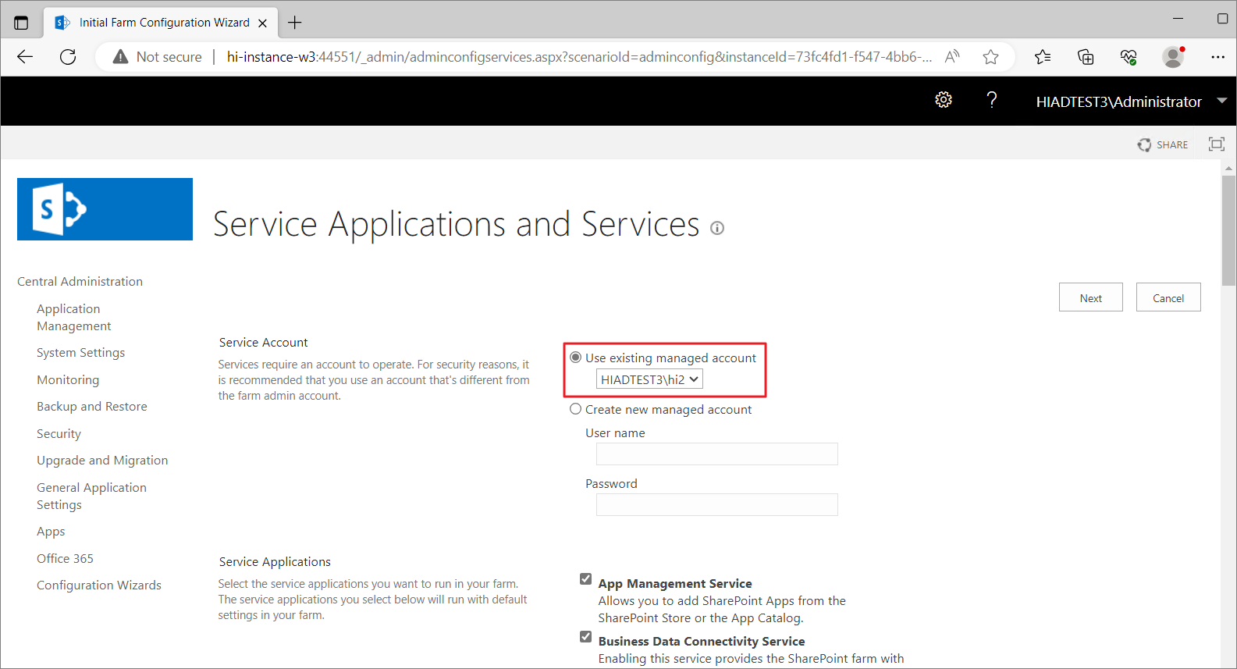Open Office 365 in sidebar
Image resolution: width=1237 pixels, height=669 pixels.
pyautogui.click(x=65, y=558)
